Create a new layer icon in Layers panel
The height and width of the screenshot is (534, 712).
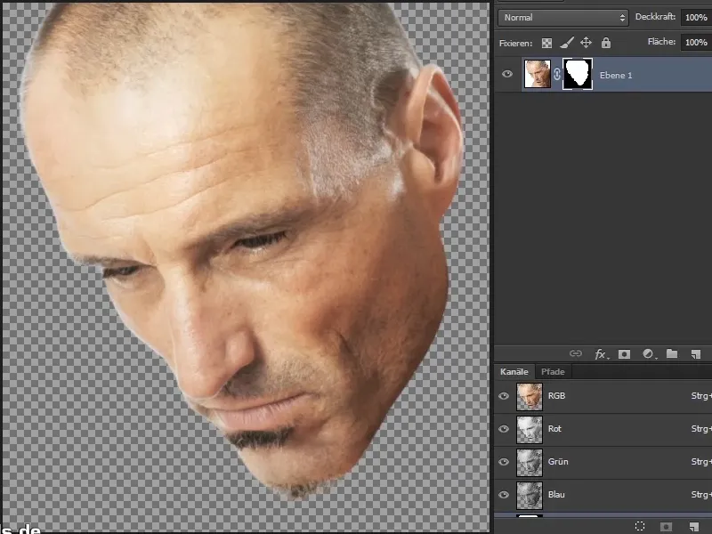696,353
